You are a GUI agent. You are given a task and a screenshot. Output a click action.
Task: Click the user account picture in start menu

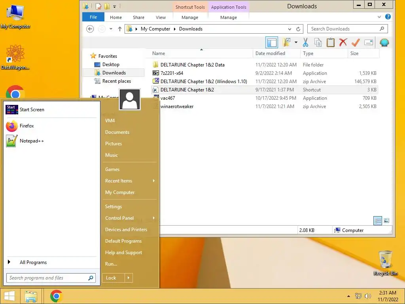[x=130, y=99]
